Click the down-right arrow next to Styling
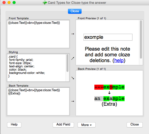The width and height of the screenshot is (149, 134). (x=73, y=78)
